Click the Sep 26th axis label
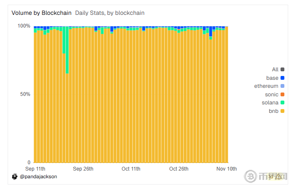The height and width of the screenshot is (188, 292). (83, 168)
